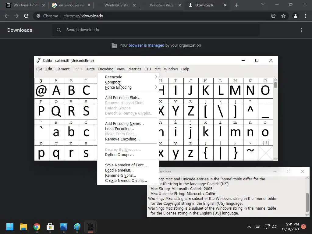Choose Save Namelist of Font...
312x234 pixels.
pos(128,165)
